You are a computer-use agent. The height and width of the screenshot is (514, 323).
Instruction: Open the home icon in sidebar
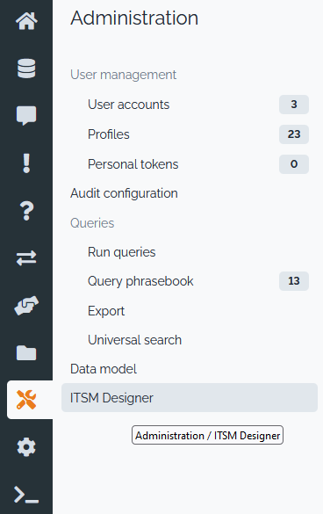click(x=26, y=21)
